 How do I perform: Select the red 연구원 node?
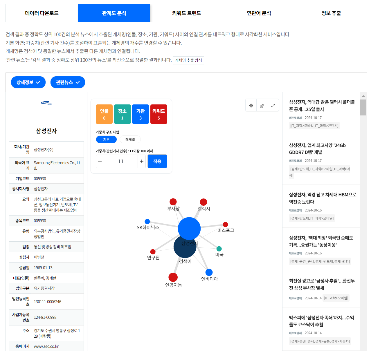153,252
